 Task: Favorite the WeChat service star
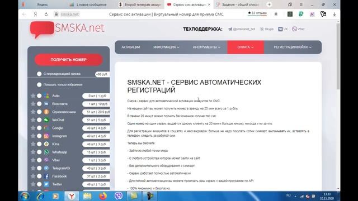(33, 119)
